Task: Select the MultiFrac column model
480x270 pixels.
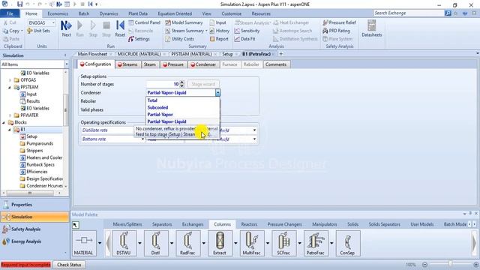Action: click(x=251, y=243)
